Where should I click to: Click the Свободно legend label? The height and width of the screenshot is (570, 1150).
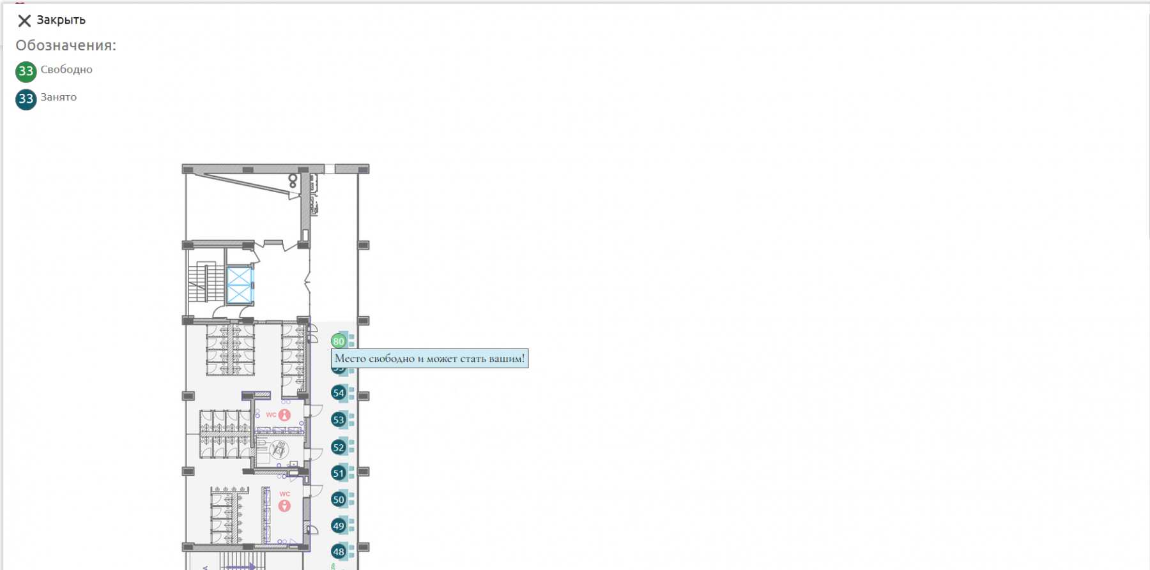66,70
